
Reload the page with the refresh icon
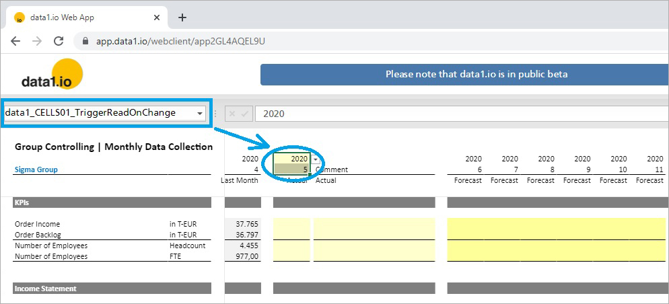tap(59, 41)
